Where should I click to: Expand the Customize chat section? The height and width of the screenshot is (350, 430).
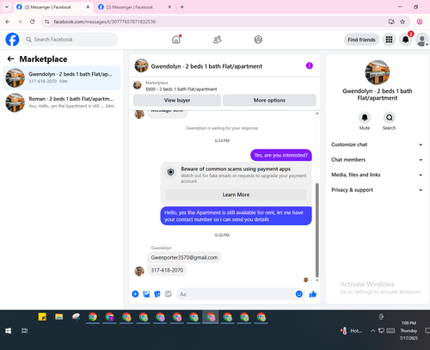377,144
